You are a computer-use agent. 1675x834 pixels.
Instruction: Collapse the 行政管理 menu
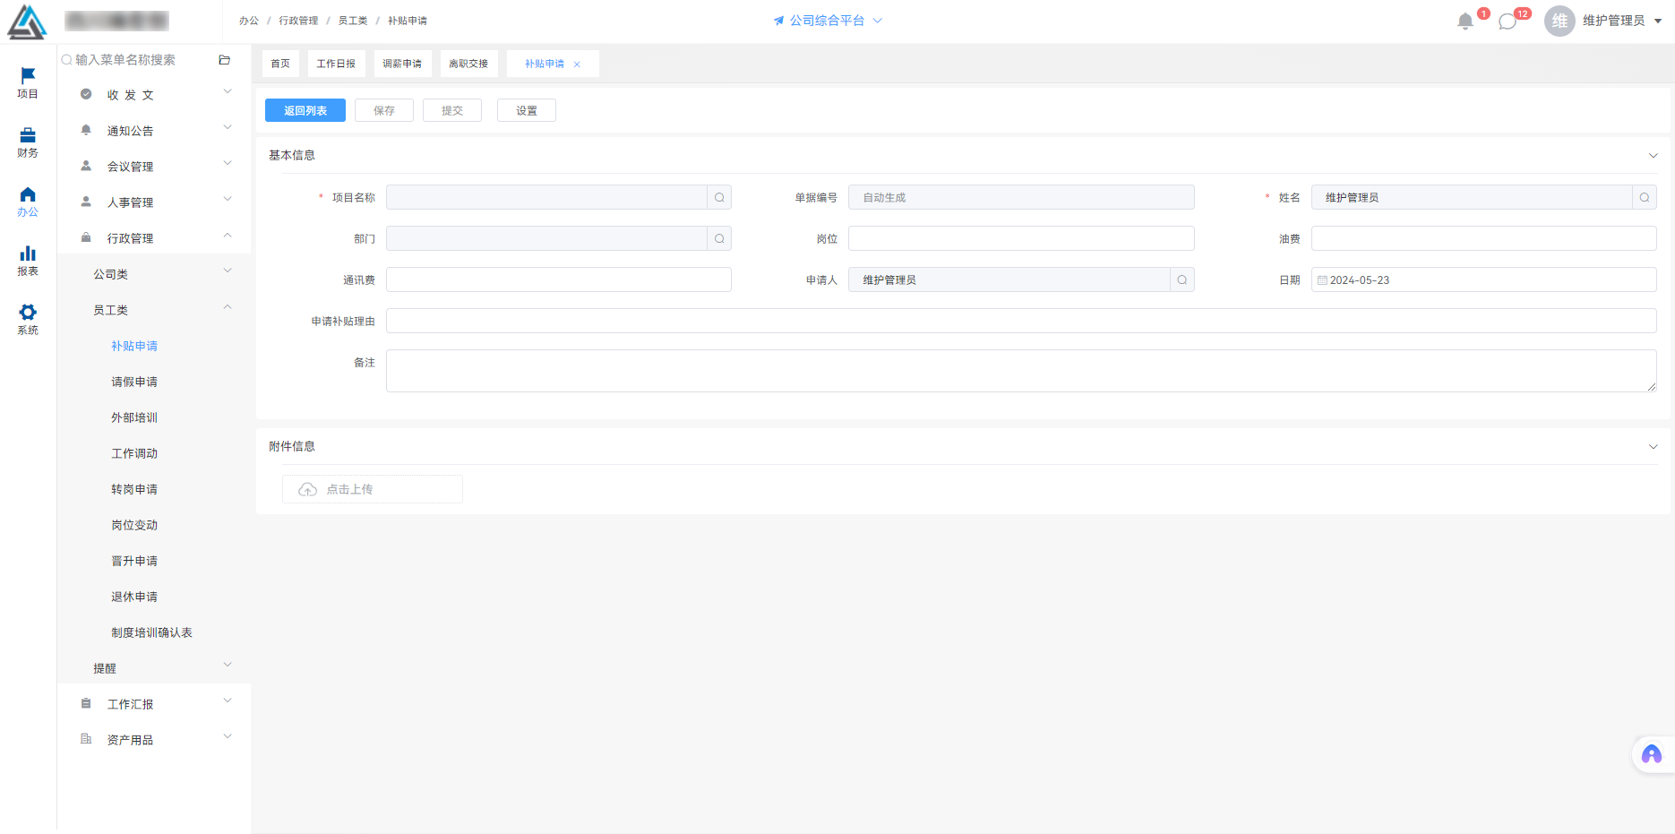pos(153,238)
